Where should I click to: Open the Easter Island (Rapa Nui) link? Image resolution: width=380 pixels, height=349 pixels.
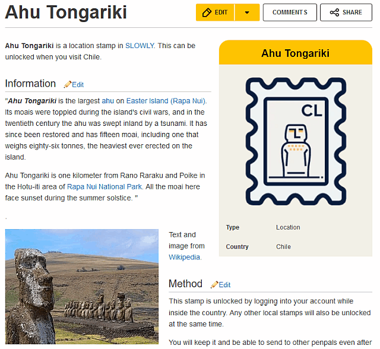click(x=166, y=101)
